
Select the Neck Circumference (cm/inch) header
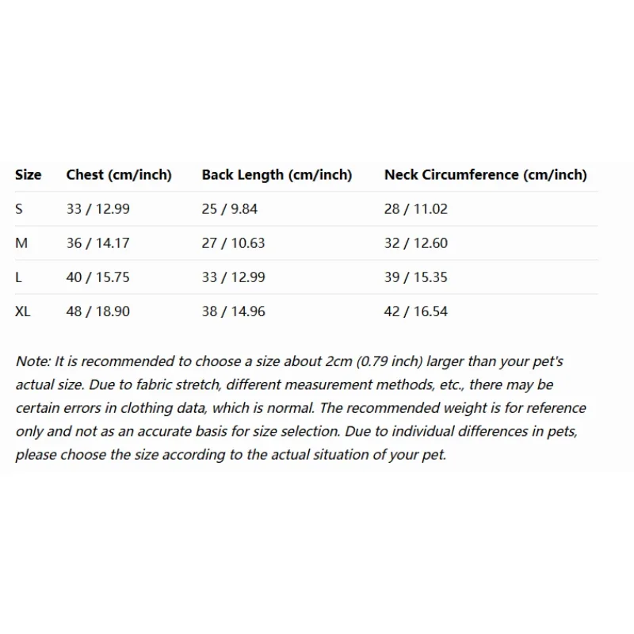485,175
